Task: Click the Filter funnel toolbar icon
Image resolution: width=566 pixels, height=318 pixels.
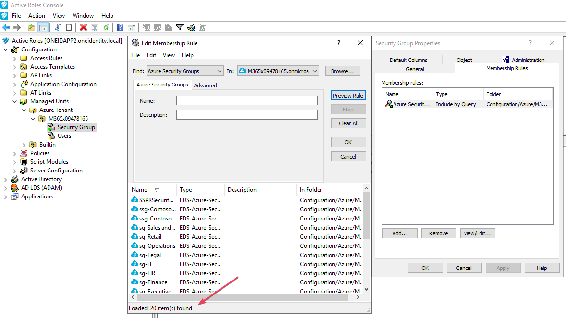Action: coord(180,27)
